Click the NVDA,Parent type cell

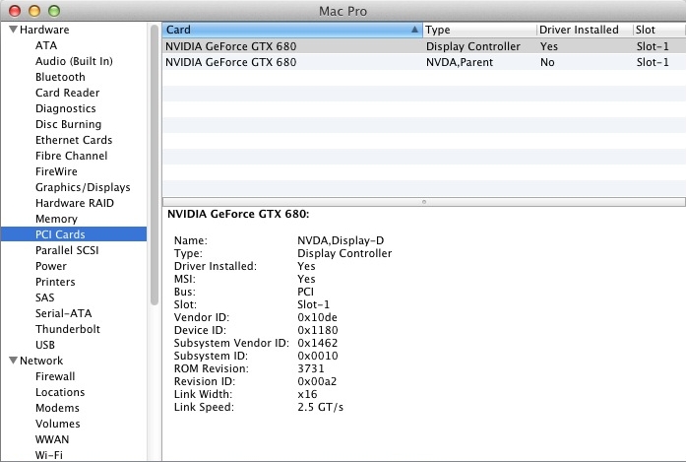[x=460, y=62]
